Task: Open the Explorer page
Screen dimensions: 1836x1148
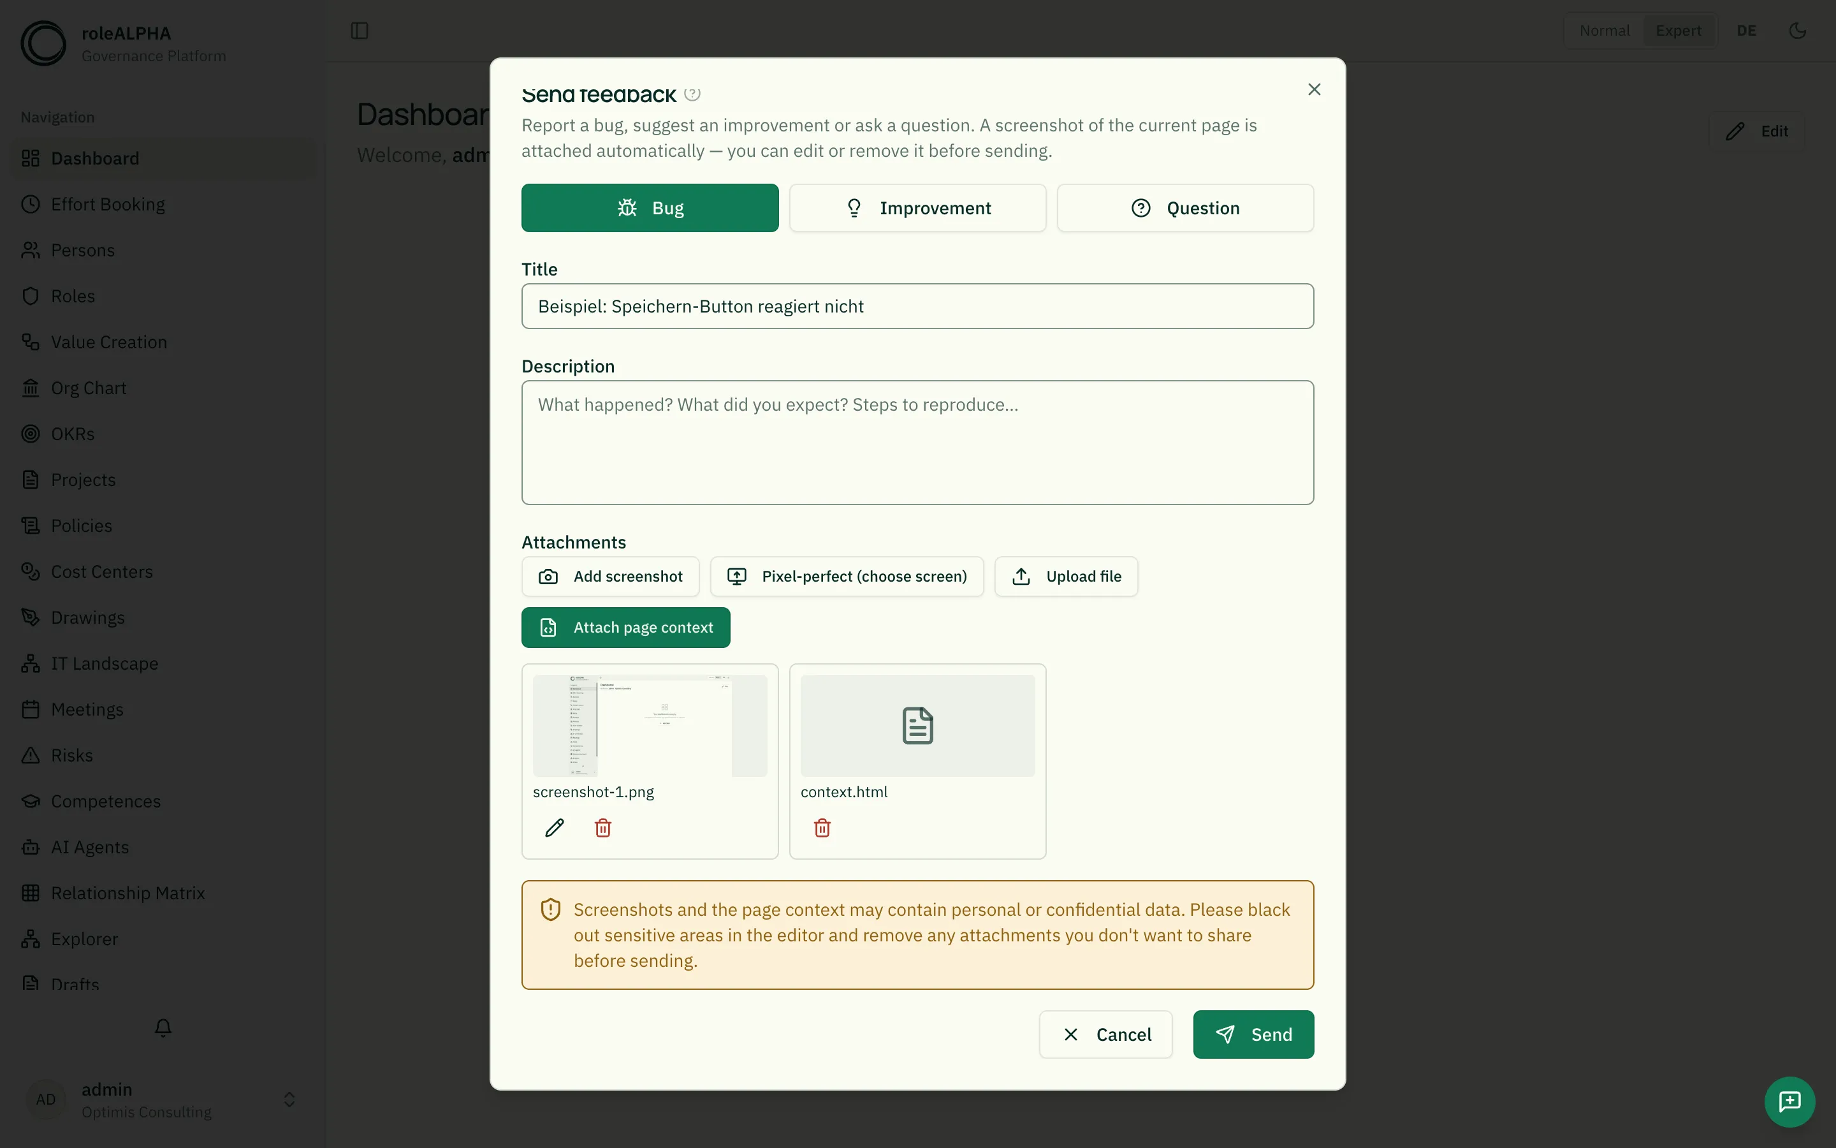Action: (x=163, y=939)
